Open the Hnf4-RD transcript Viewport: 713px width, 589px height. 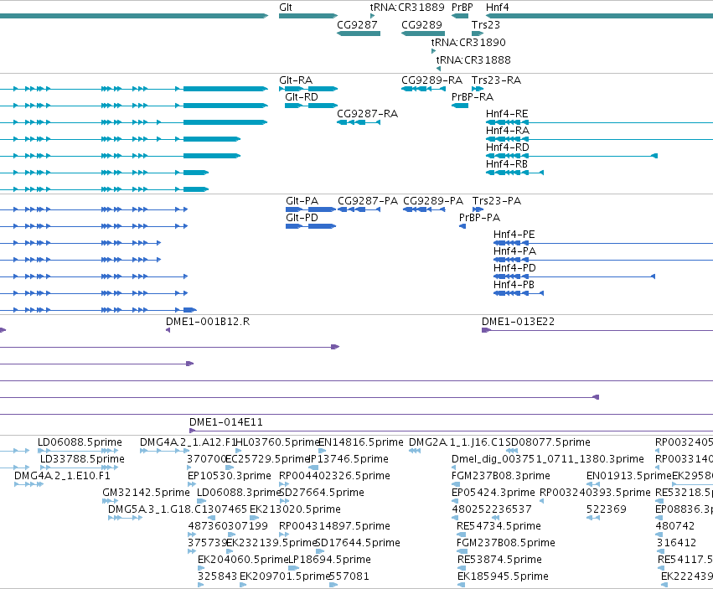click(x=571, y=156)
